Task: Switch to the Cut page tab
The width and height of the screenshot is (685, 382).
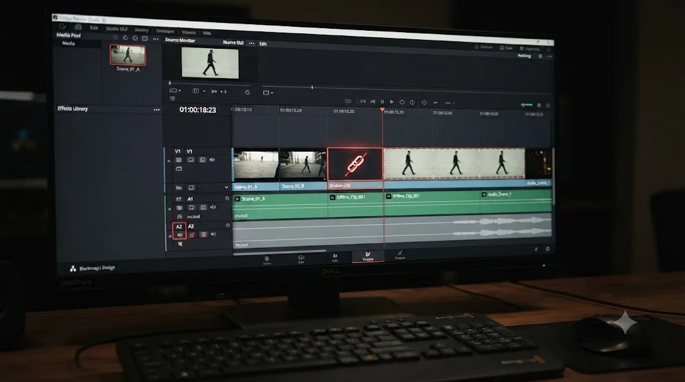Action: click(301, 260)
